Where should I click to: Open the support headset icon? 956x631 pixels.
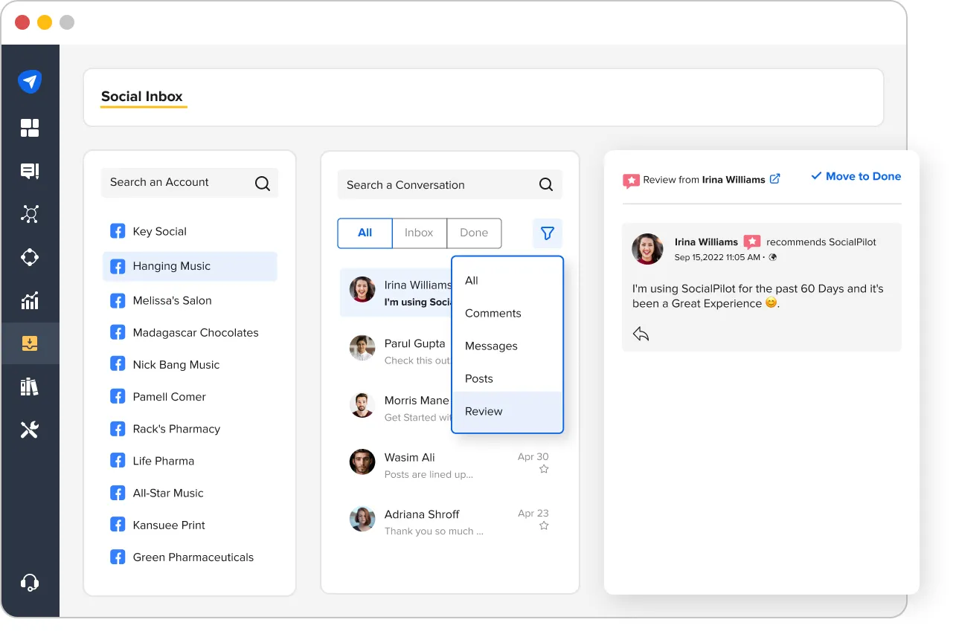pyautogui.click(x=30, y=583)
